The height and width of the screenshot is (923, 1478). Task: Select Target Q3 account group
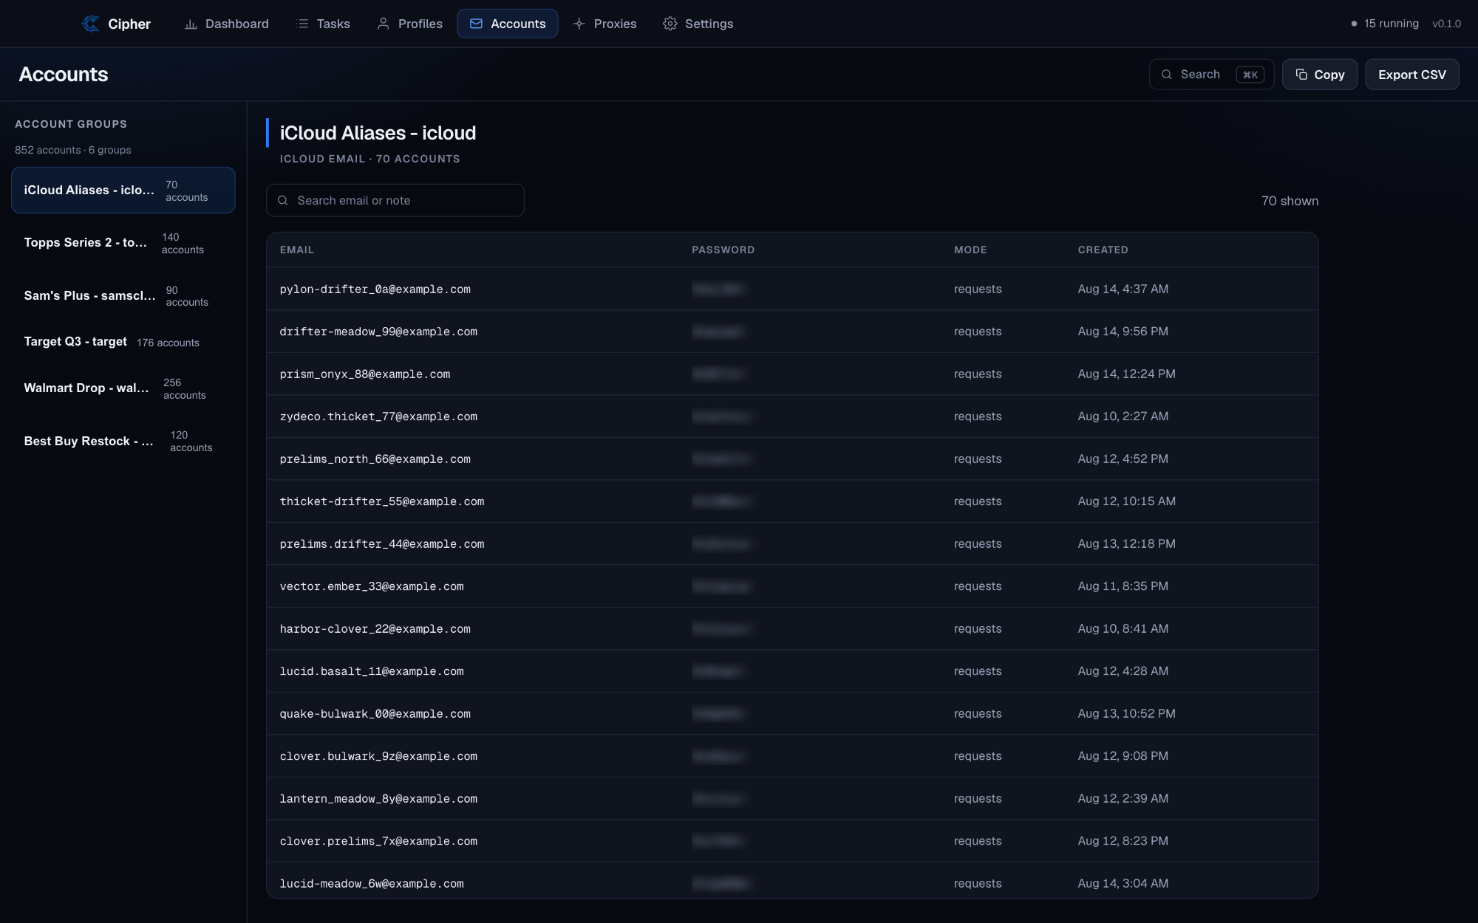tap(123, 342)
